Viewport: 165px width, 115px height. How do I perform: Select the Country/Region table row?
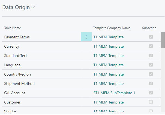[x=17, y=74]
